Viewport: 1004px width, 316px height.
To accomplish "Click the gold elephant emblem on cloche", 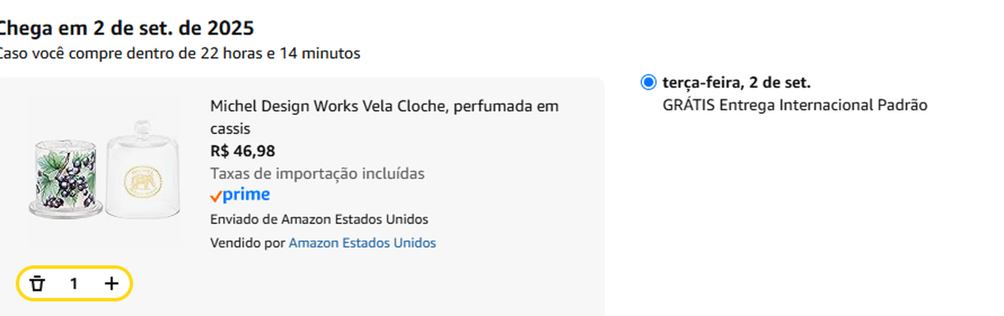I will [143, 183].
